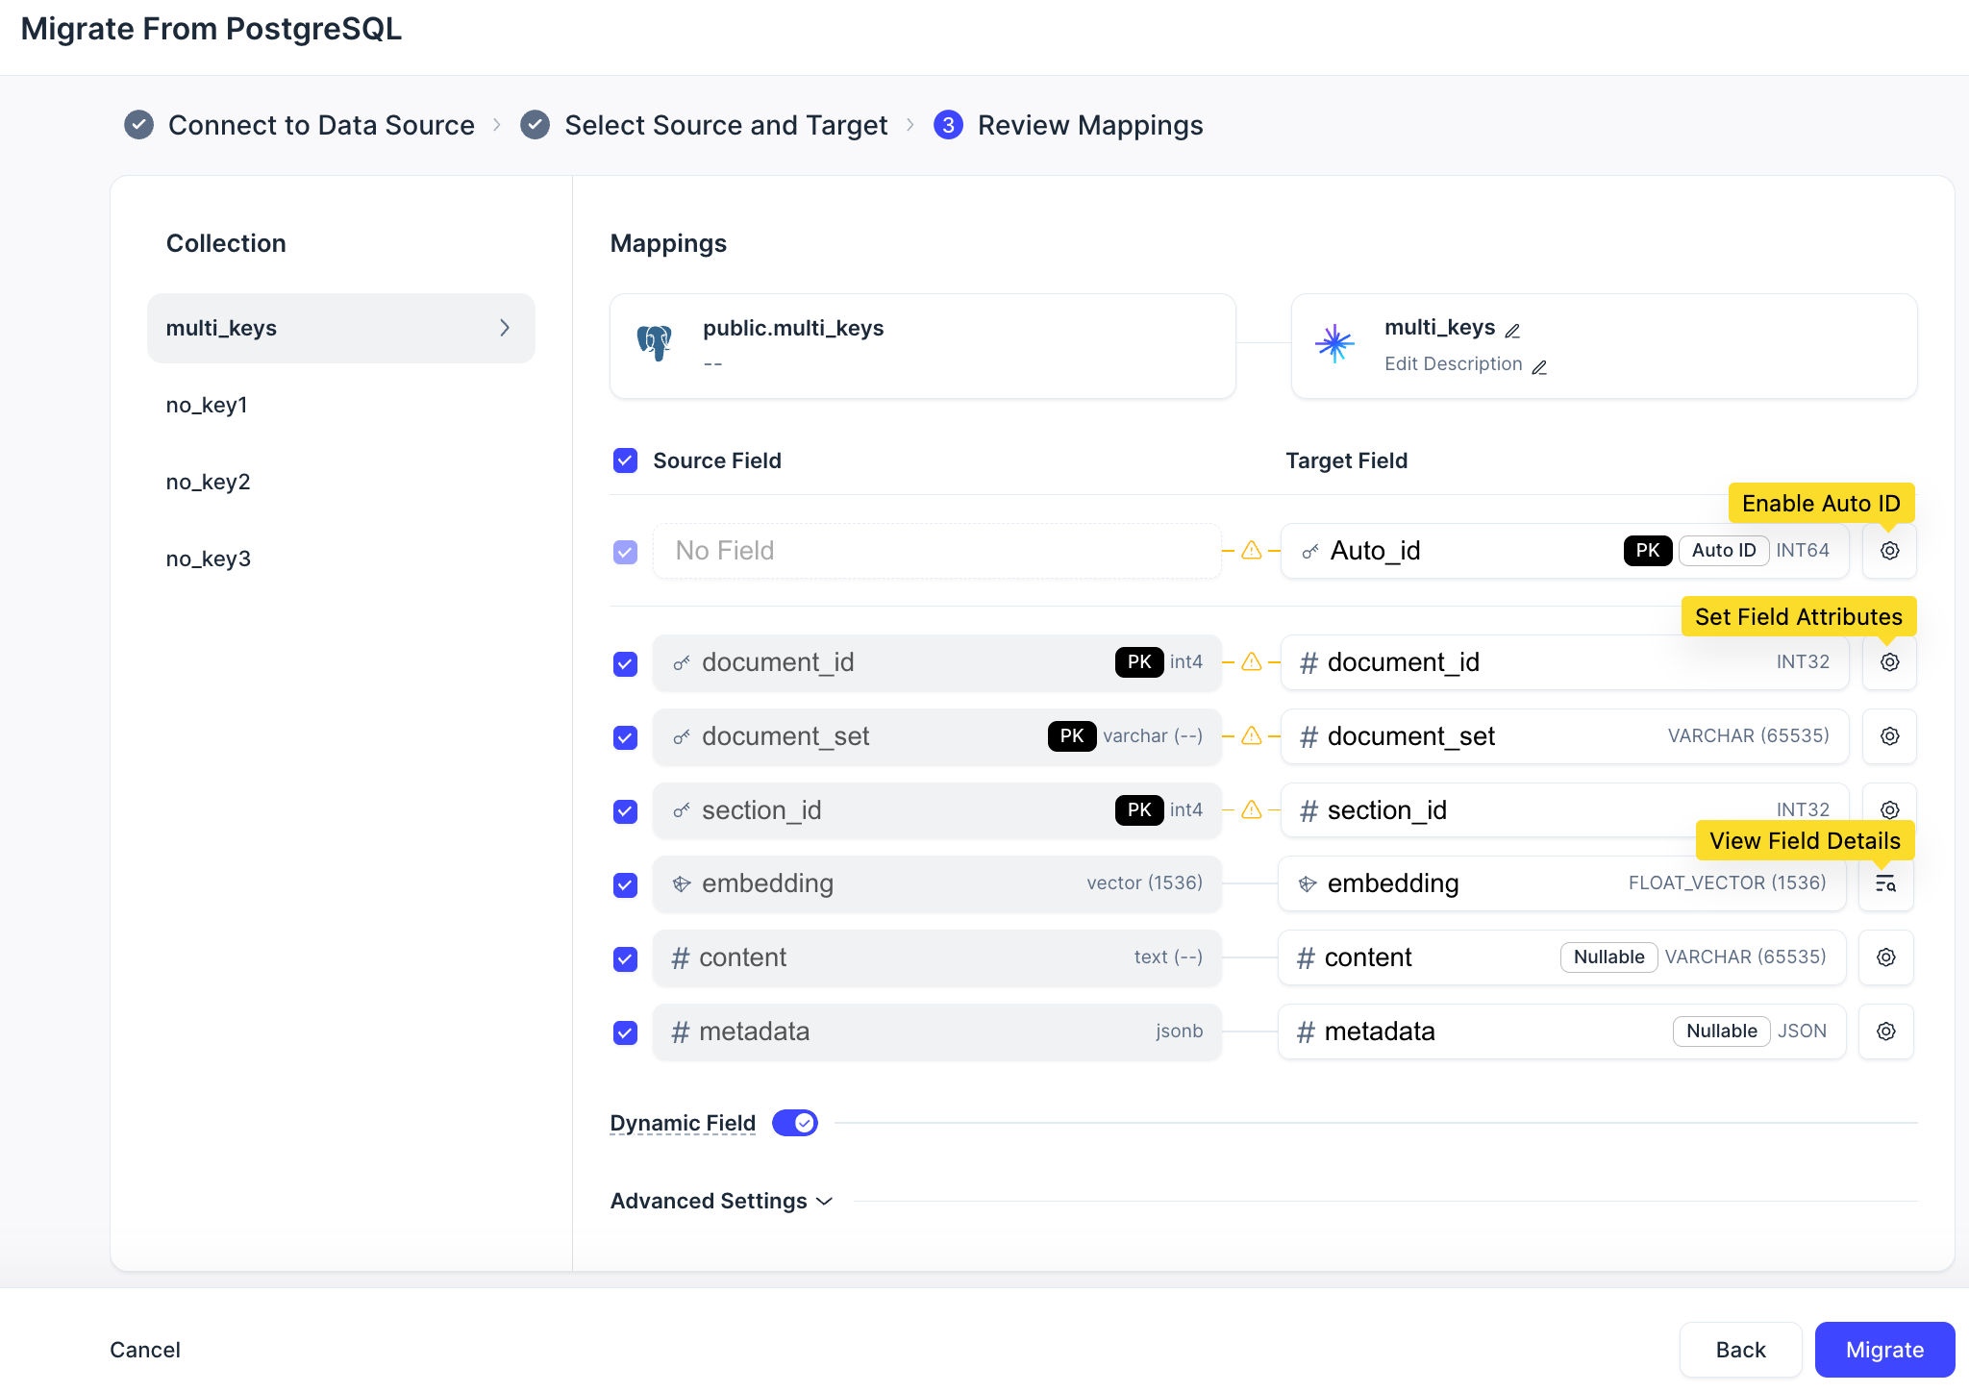Toggle the No Field row checkbox
Screen dimensions: 1969x1392
(x=625, y=552)
